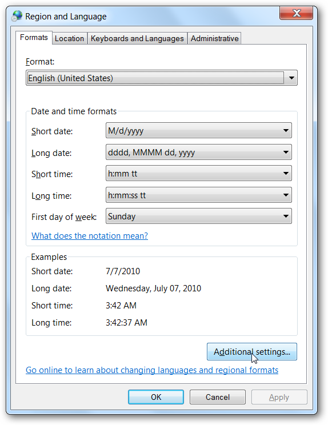Expand the Short date format dropdown
The image size is (328, 425).
click(199, 130)
